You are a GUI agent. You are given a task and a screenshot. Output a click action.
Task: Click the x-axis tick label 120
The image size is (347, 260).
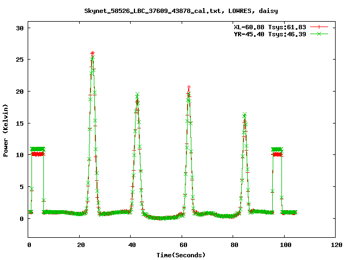(x=337, y=245)
